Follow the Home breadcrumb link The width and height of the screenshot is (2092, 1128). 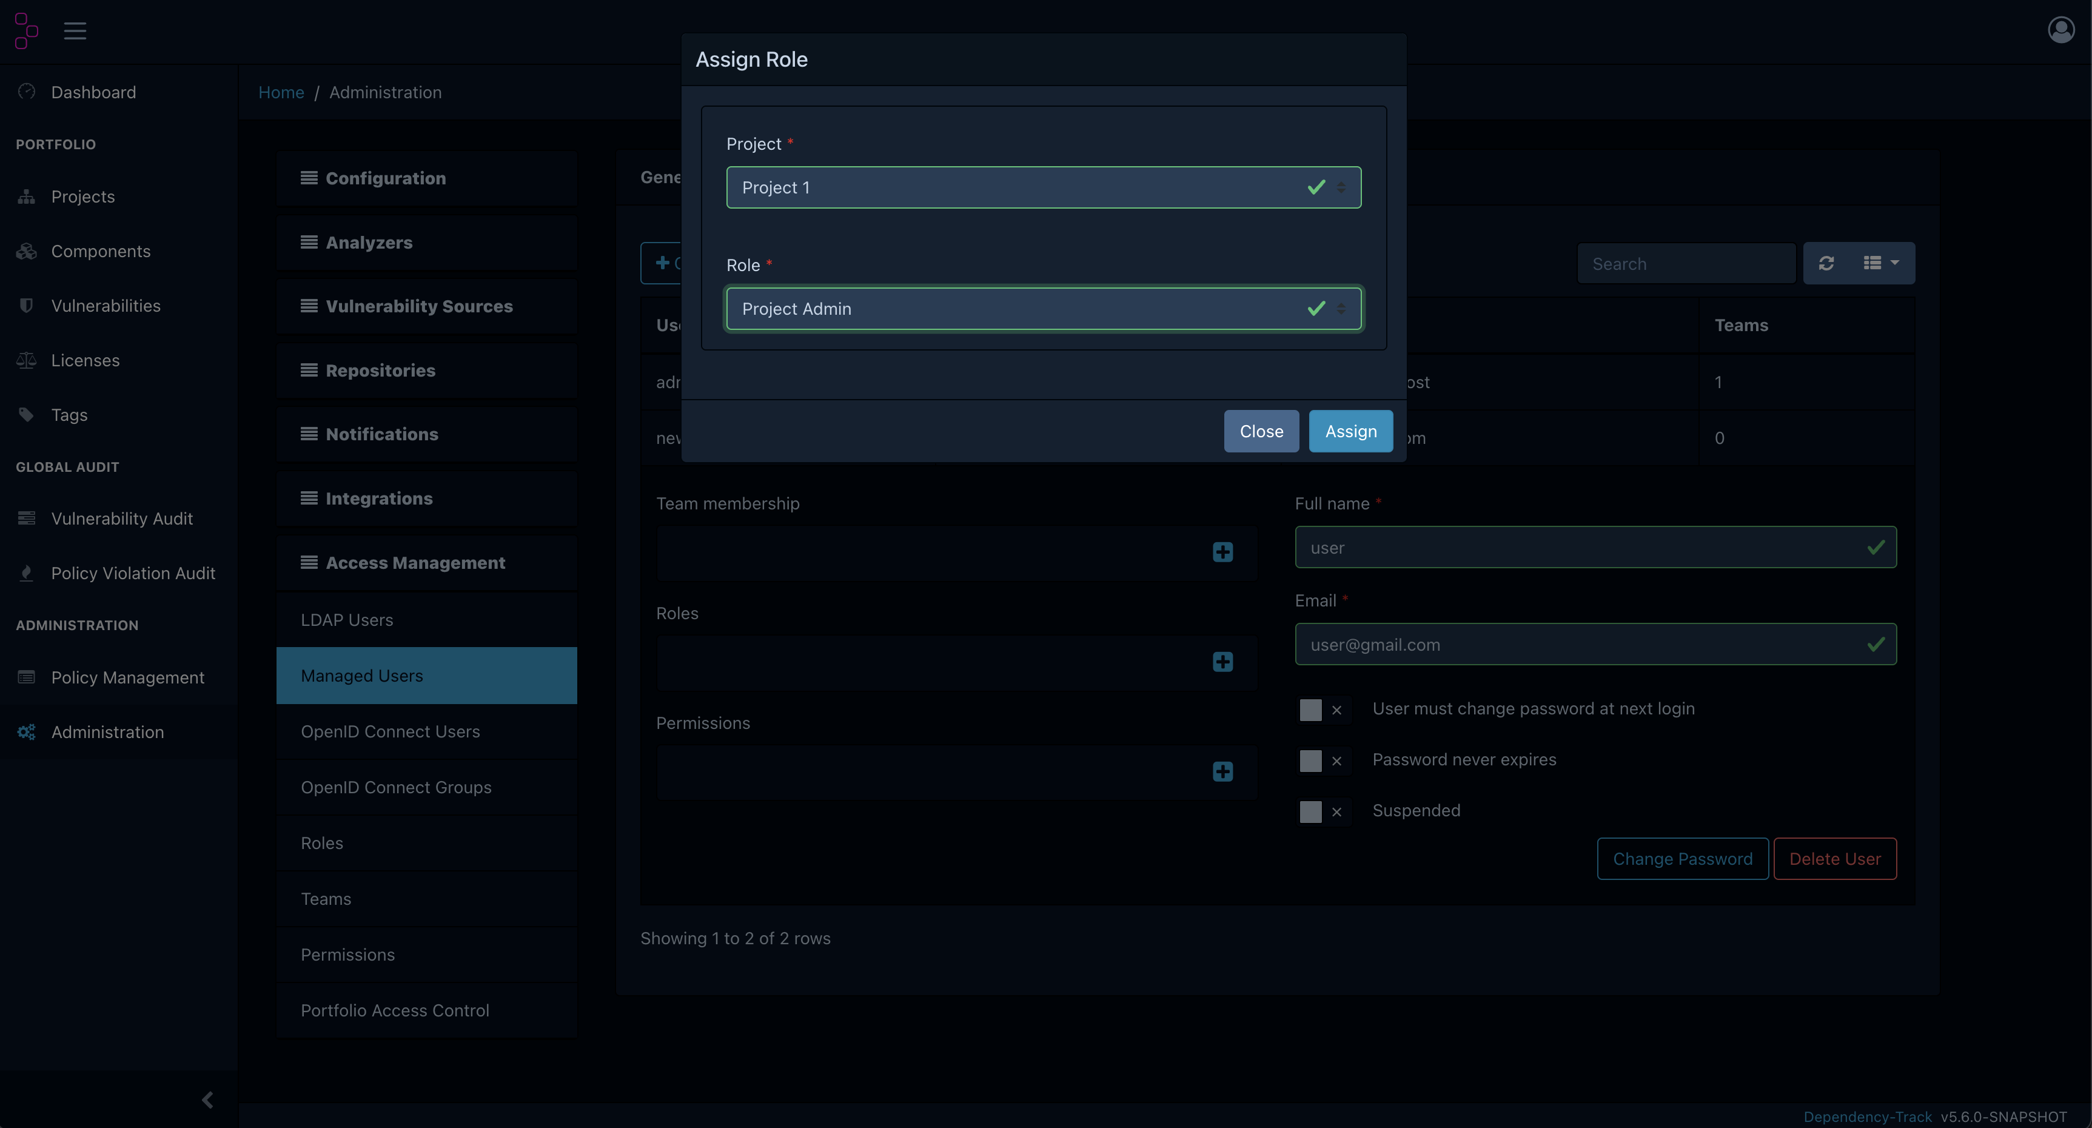(281, 92)
